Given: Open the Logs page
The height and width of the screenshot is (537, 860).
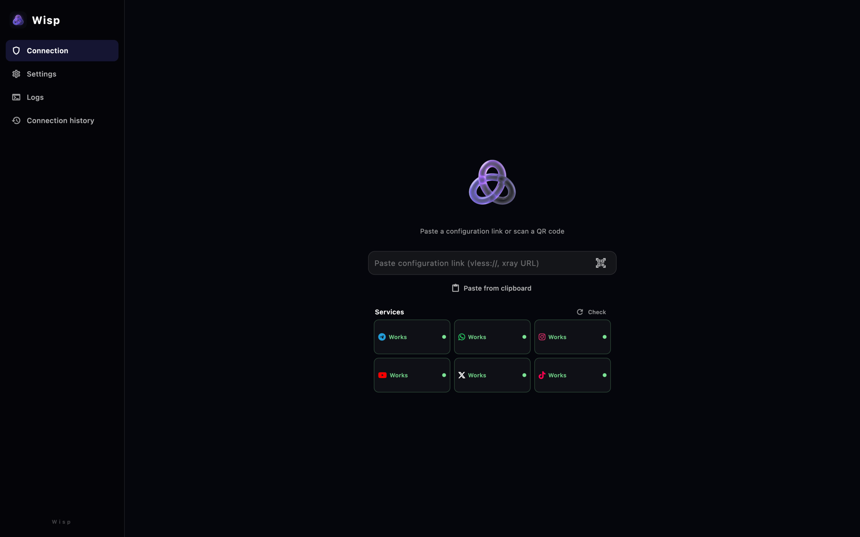Looking at the screenshot, I should coord(62,97).
